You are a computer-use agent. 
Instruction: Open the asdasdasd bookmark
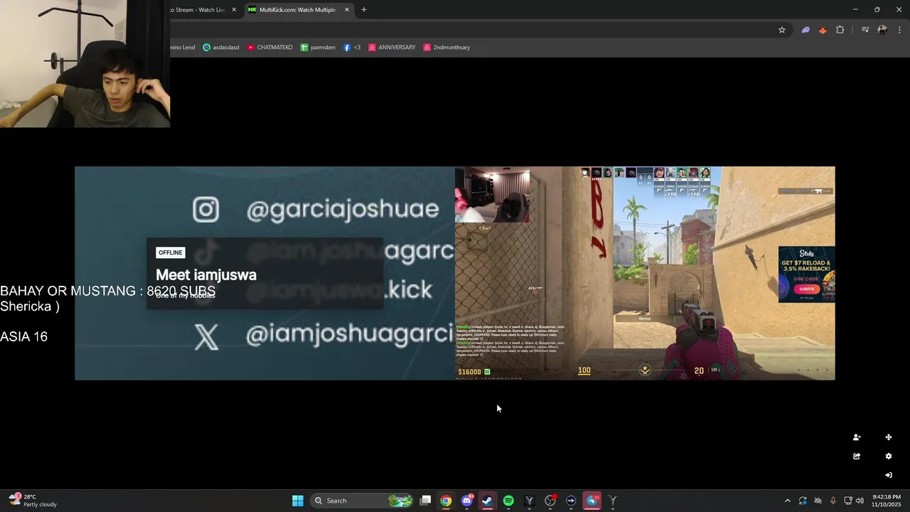tap(221, 48)
